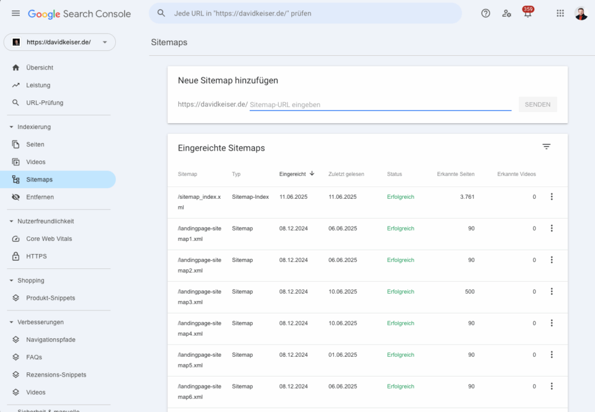Viewport: 595px width, 412px height.
Task: Click the help question mark icon
Action: 486,14
